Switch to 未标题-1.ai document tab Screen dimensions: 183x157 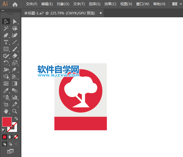point(59,13)
